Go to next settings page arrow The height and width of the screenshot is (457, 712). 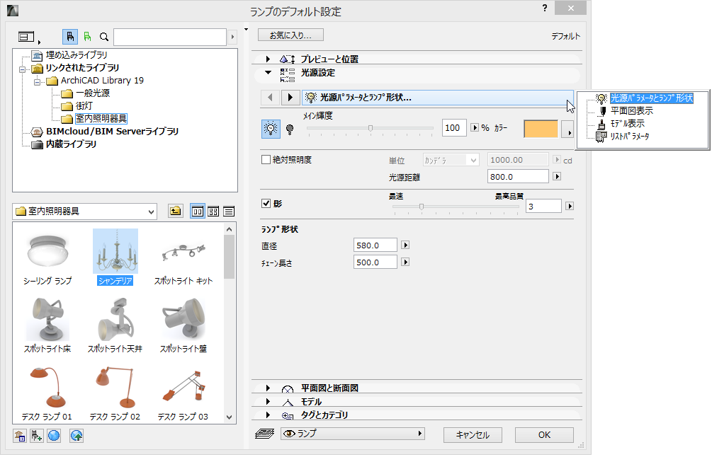pos(290,97)
